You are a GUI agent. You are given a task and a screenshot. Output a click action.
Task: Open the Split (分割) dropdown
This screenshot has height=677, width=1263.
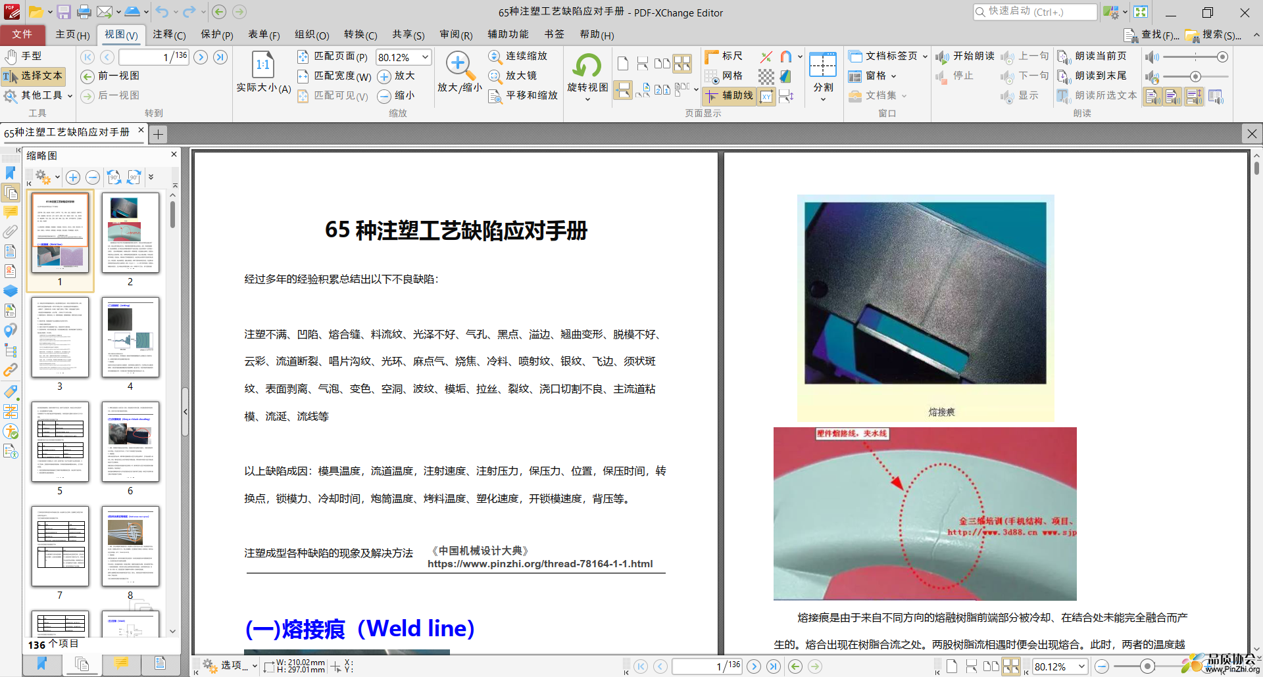point(823,99)
